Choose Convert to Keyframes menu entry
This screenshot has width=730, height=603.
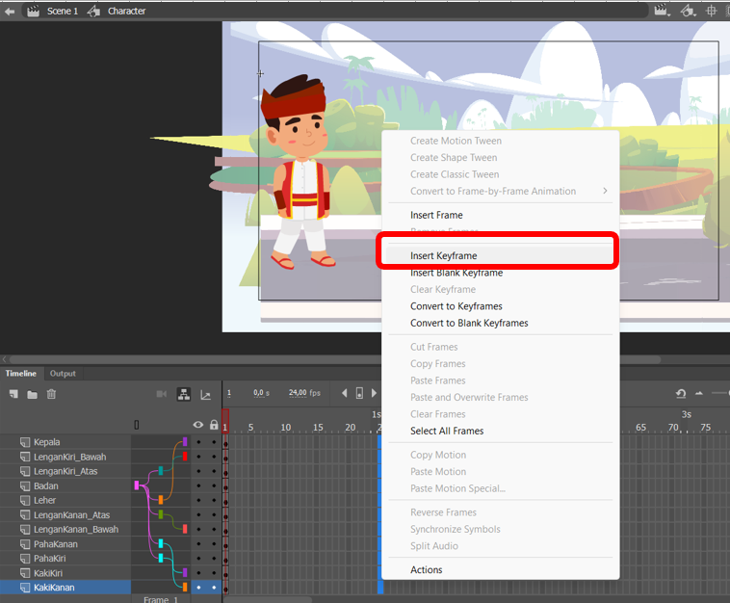tap(456, 306)
